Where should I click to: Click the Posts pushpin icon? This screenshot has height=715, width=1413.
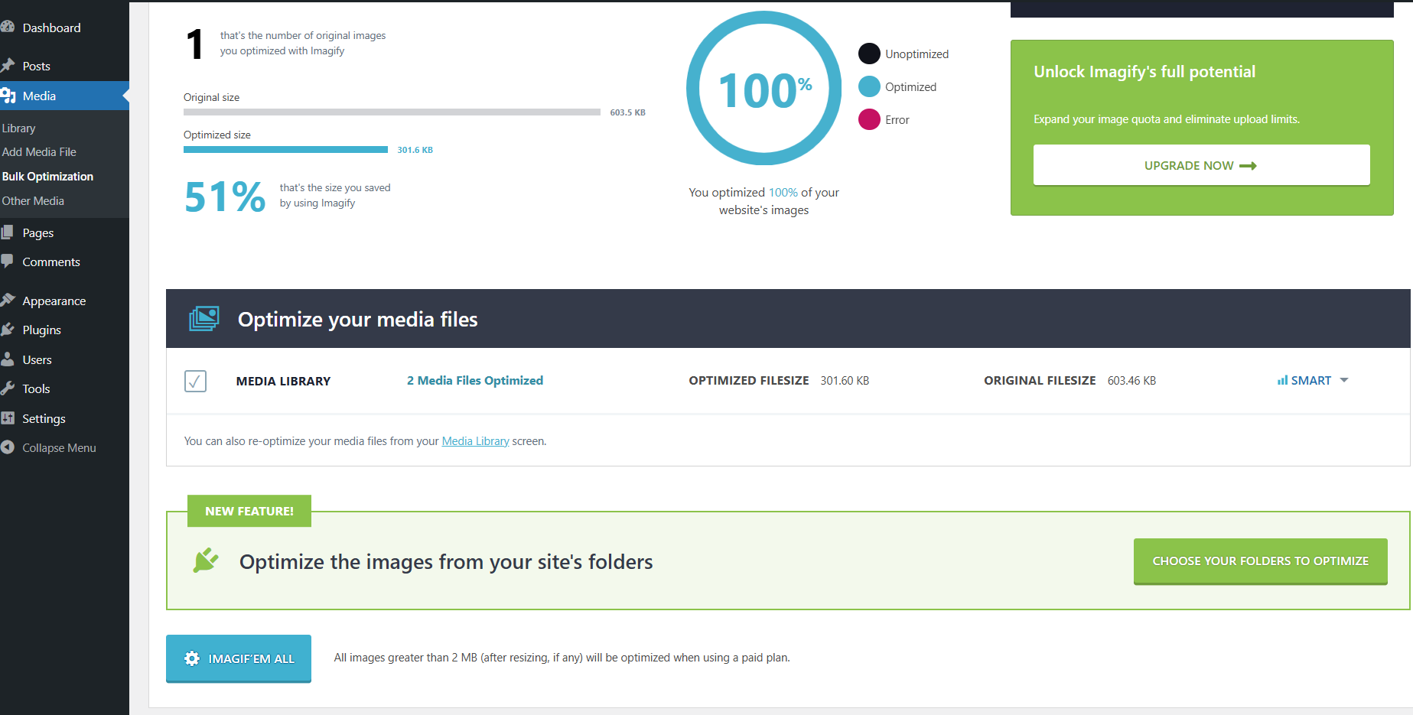(8, 66)
